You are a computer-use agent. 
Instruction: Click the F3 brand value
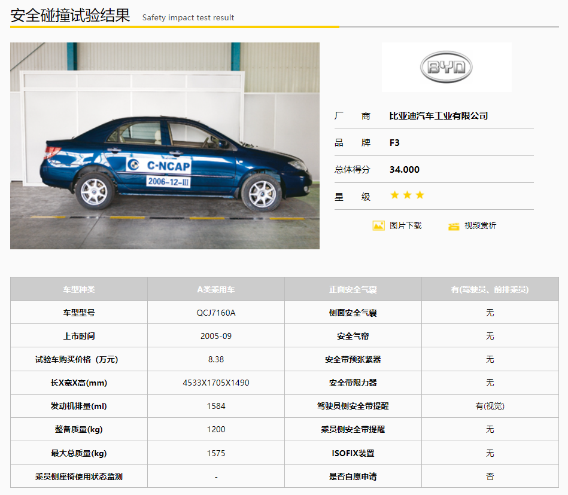394,142
